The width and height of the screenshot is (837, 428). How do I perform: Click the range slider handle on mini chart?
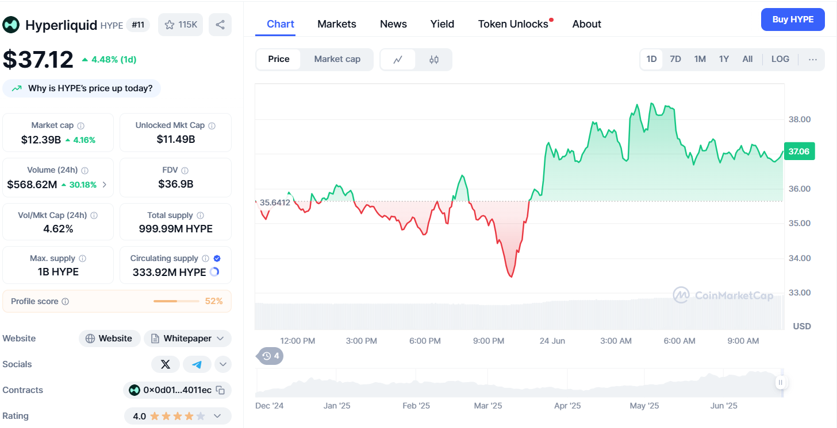click(x=781, y=382)
